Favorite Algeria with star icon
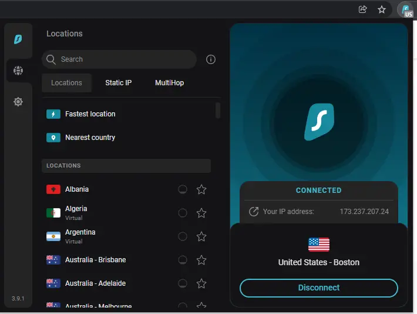 coord(201,213)
